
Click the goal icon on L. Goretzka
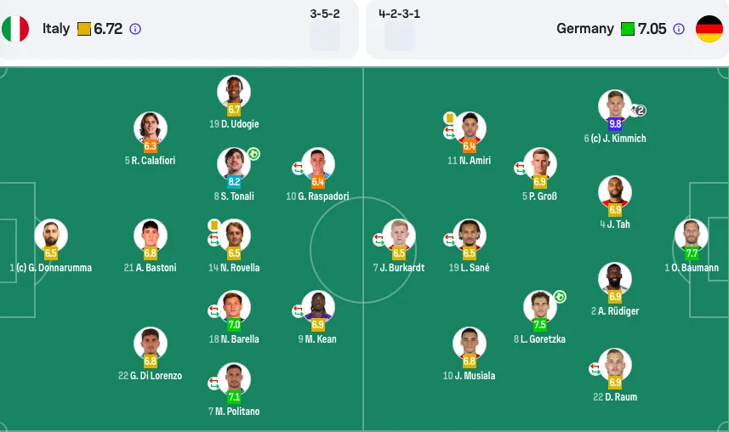(560, 297)
